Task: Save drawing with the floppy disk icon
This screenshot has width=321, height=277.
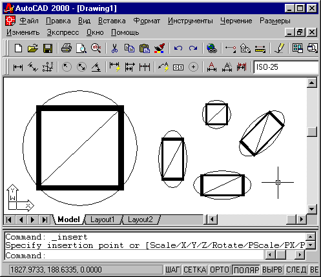Action: click(48, 48)
